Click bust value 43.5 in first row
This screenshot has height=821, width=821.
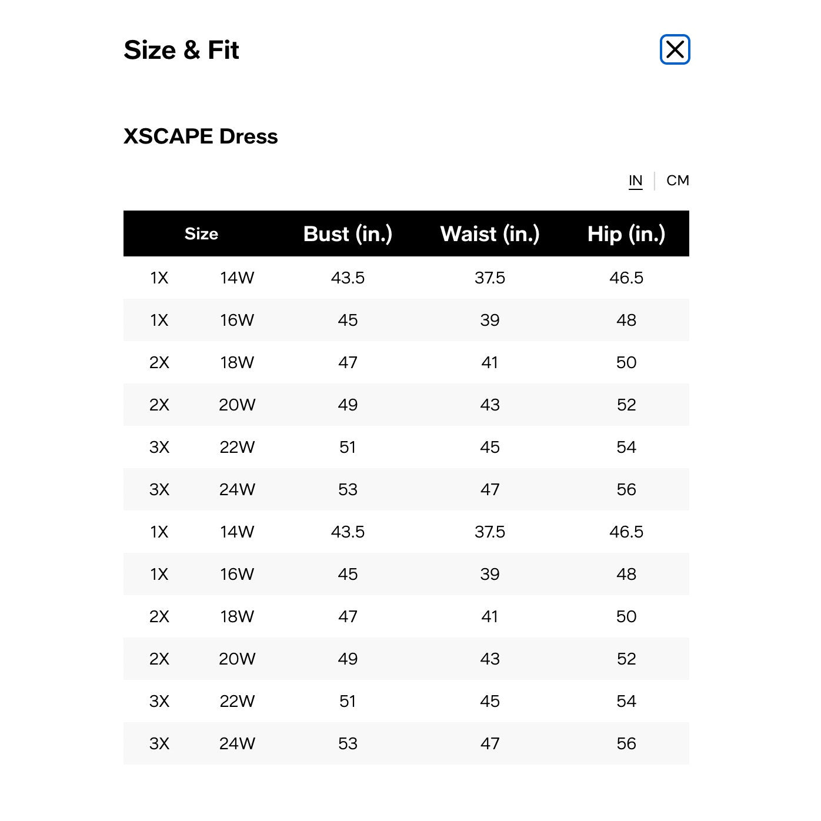point(348,278)
